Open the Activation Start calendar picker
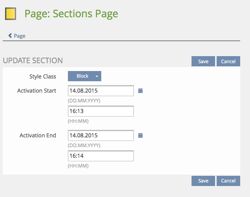 141,91
